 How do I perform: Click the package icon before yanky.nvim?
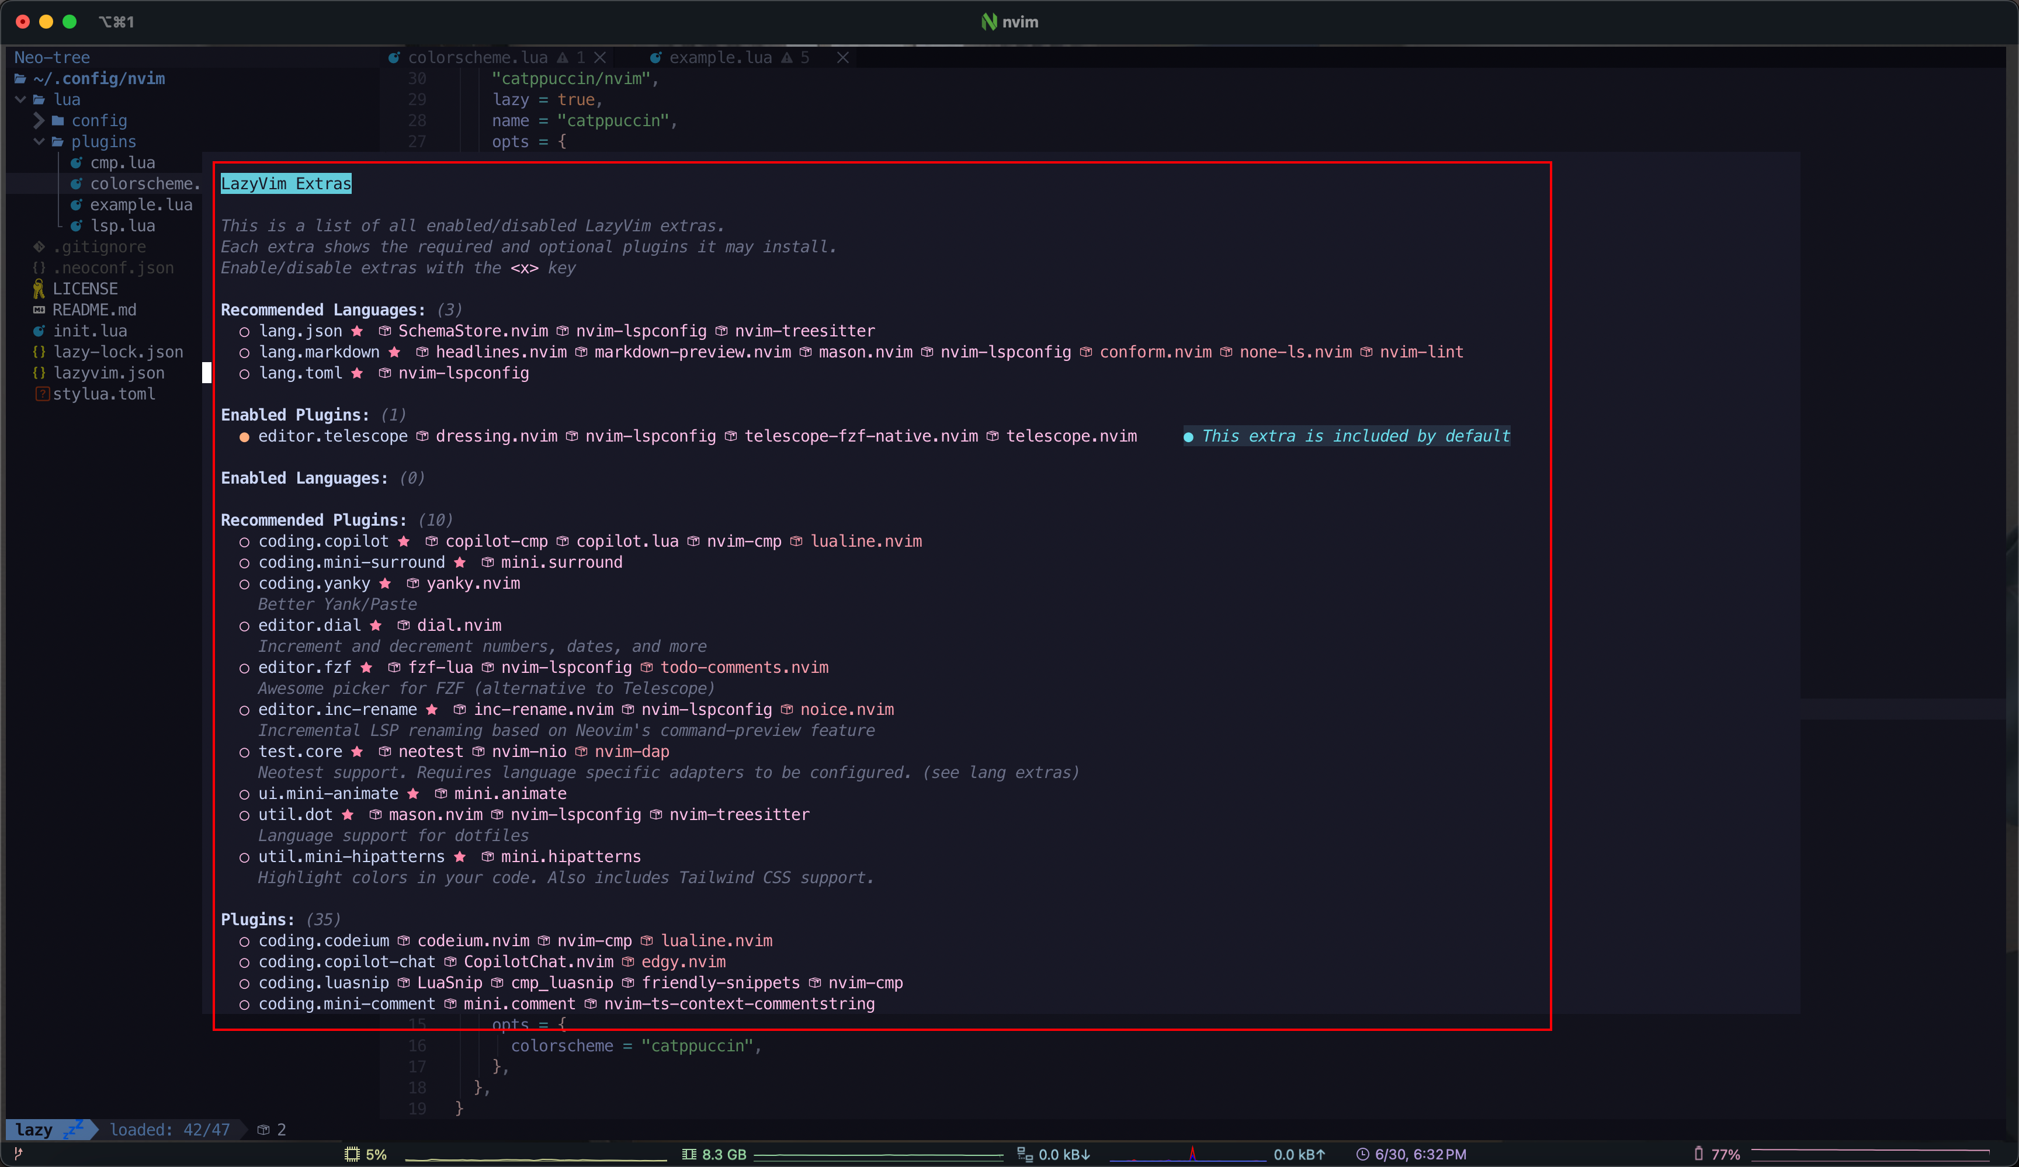[x=414, y=584]
